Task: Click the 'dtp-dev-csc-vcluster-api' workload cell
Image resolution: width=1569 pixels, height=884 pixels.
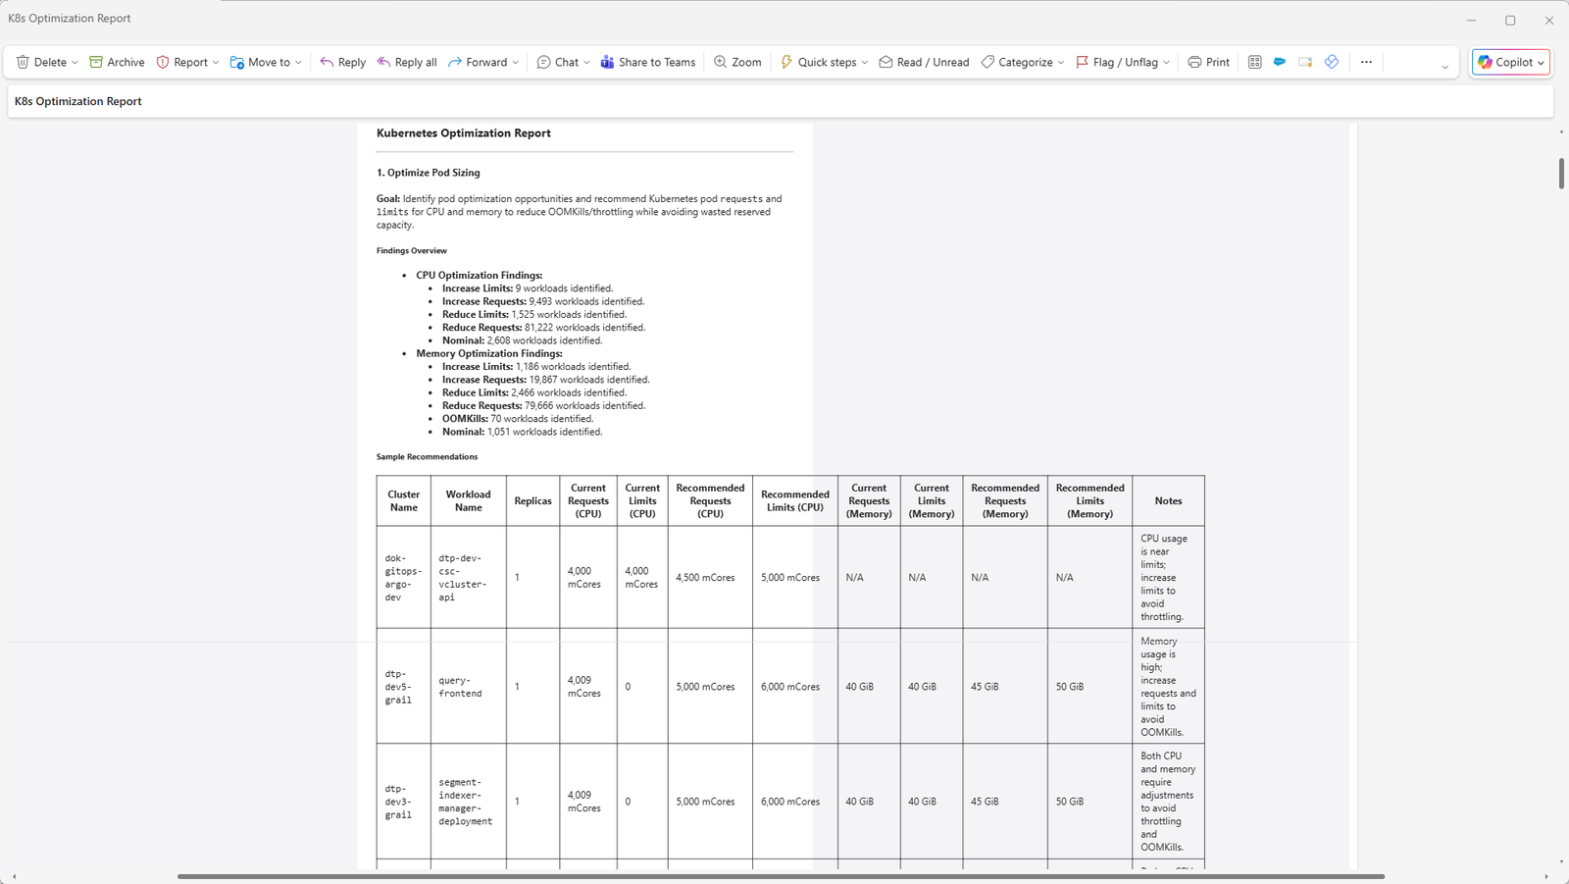Action: (469, 578)
